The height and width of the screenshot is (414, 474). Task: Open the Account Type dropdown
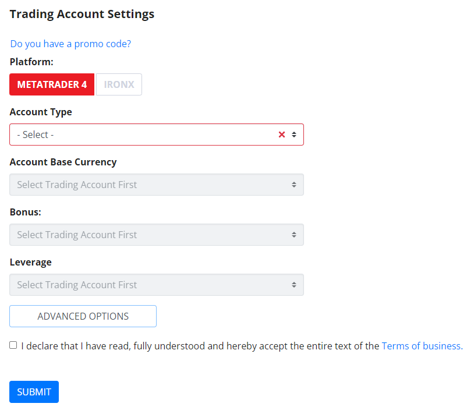[157, 135]
